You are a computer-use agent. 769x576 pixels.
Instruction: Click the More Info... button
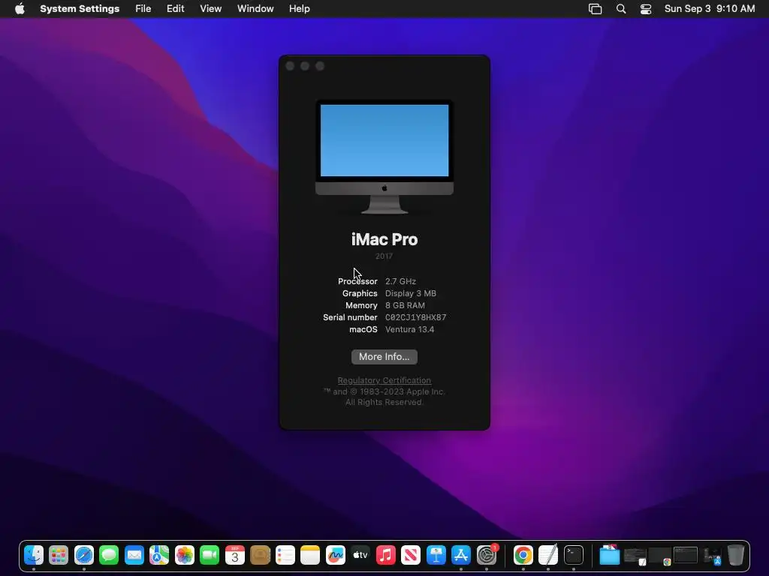384,356
